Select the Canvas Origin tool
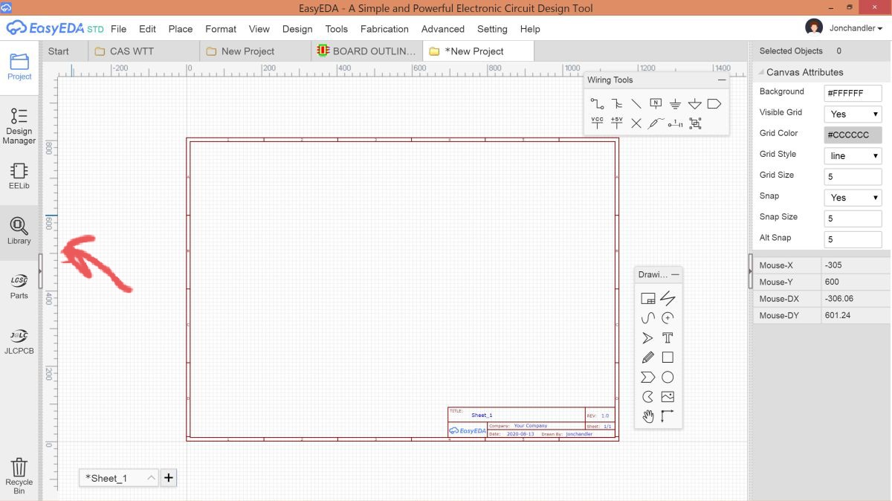The image size is (892, 501). (x=668, y=416)
